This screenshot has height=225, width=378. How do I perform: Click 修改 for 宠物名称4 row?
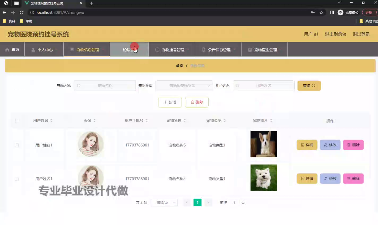tap(330, 179)
